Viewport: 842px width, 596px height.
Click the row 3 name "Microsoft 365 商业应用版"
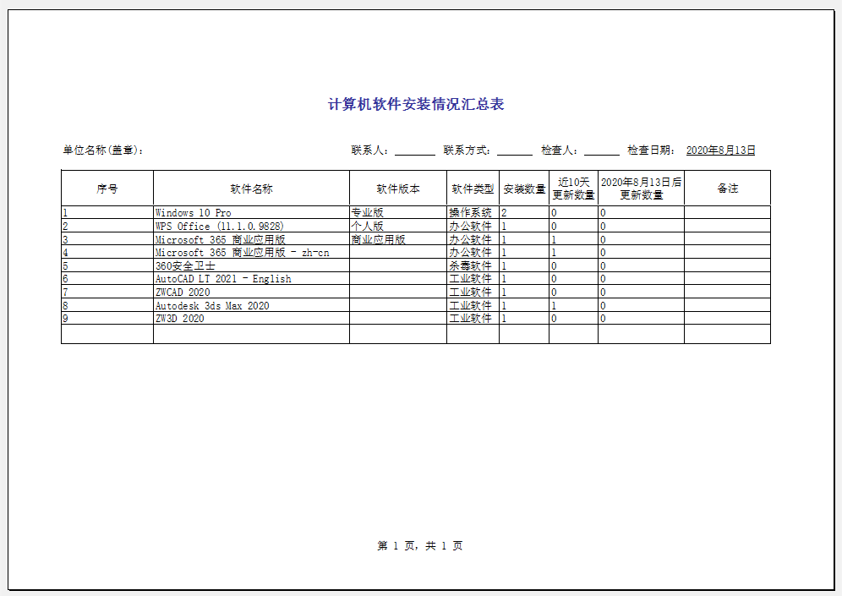[x=220, y=239]
